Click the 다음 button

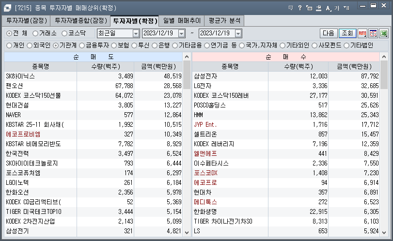point(329,33)
